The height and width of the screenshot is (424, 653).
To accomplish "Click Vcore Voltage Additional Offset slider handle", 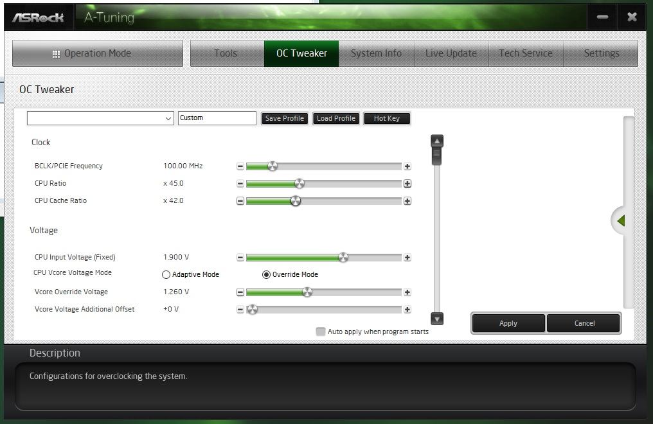I will point(252,310).
